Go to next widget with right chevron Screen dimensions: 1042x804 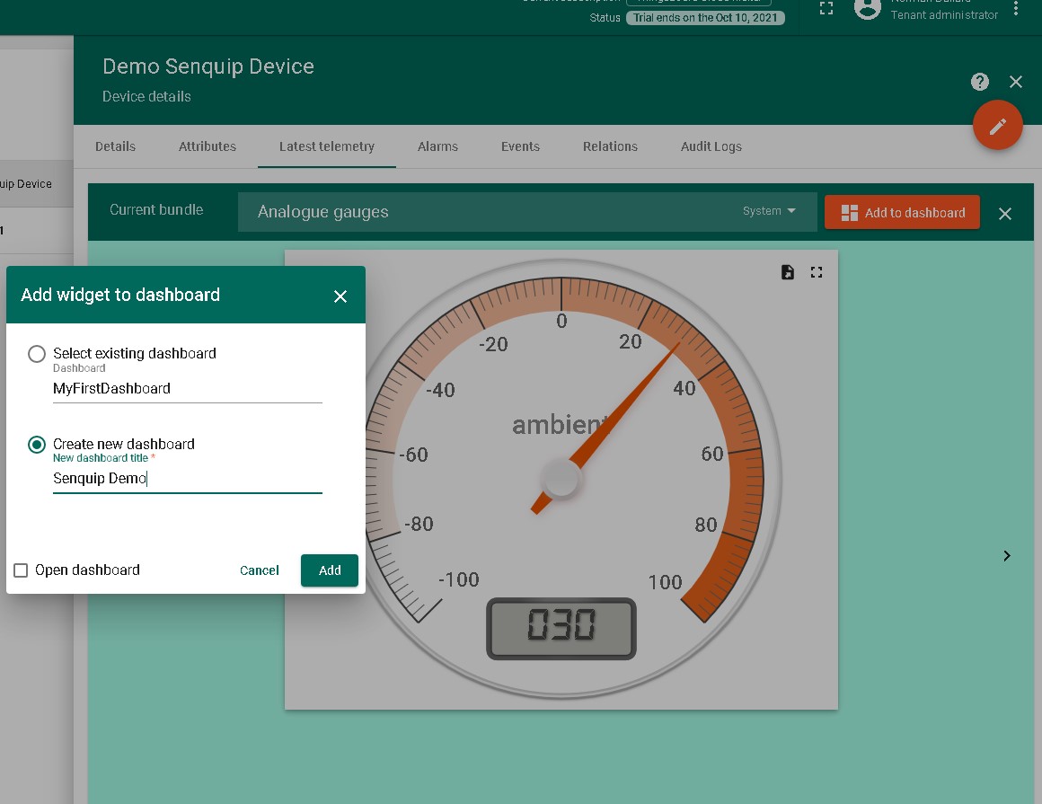pos(1006,556)
